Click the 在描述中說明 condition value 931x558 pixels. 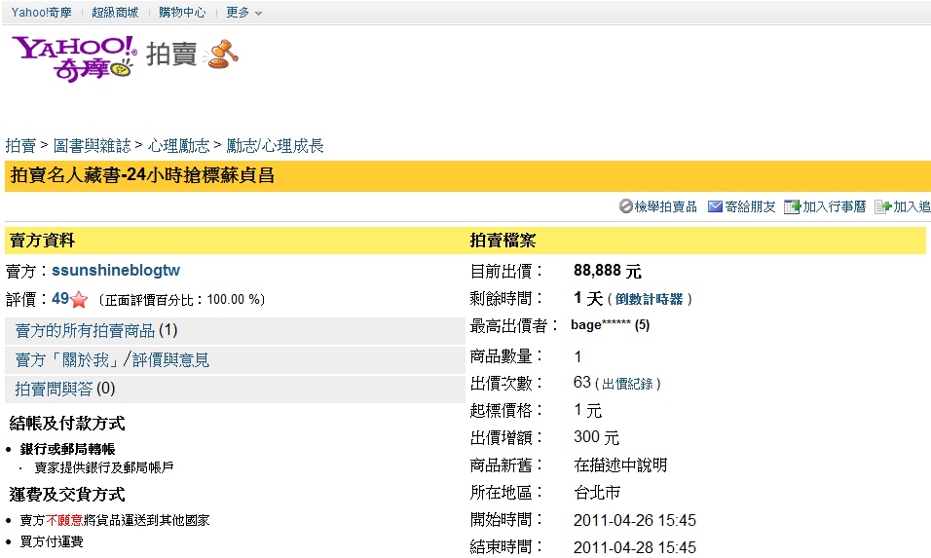620,465
